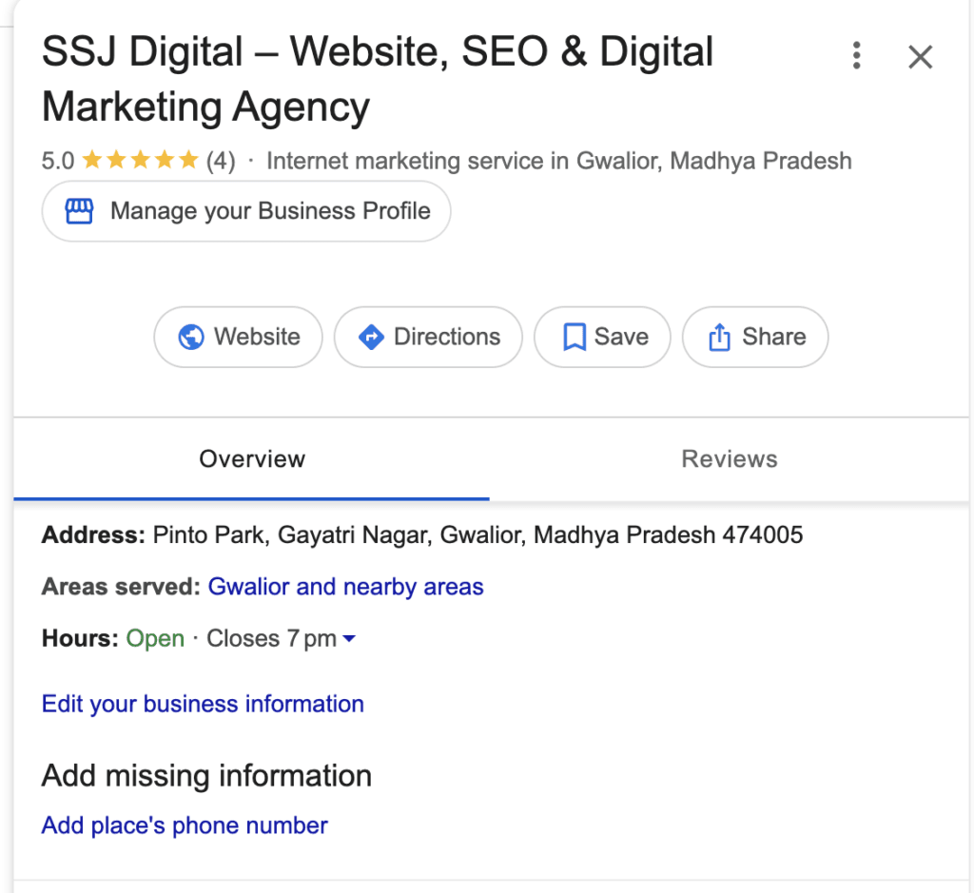The image size is (974, 893).
Task: Open the (4) review count link
Action: coord(221,161)
